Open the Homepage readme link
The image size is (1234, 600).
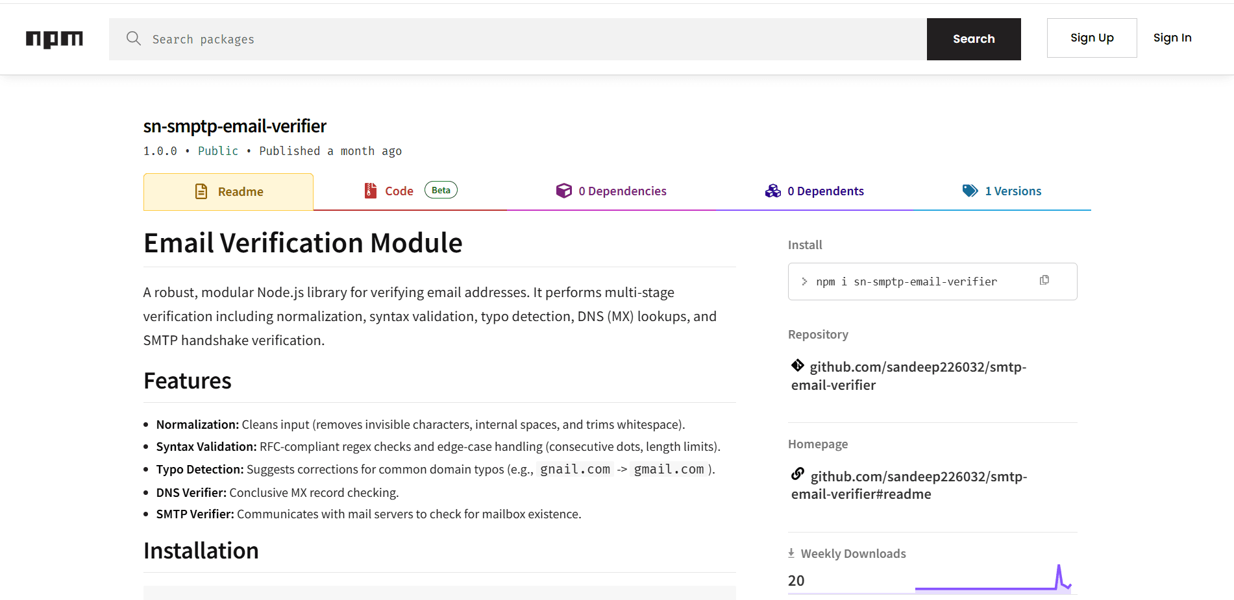point(909,485)
